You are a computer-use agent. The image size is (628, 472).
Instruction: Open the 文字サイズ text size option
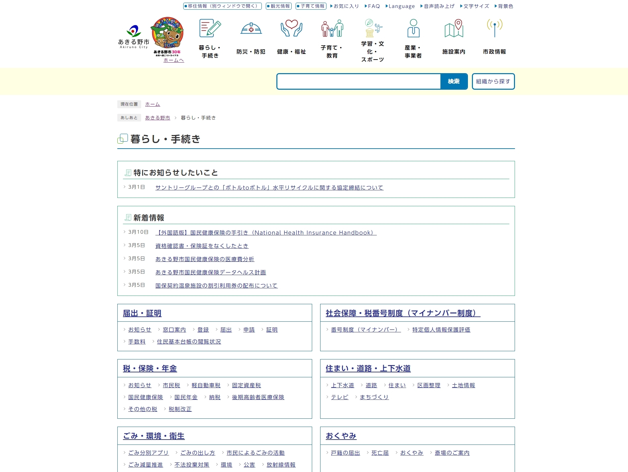[x=475, y=6]
